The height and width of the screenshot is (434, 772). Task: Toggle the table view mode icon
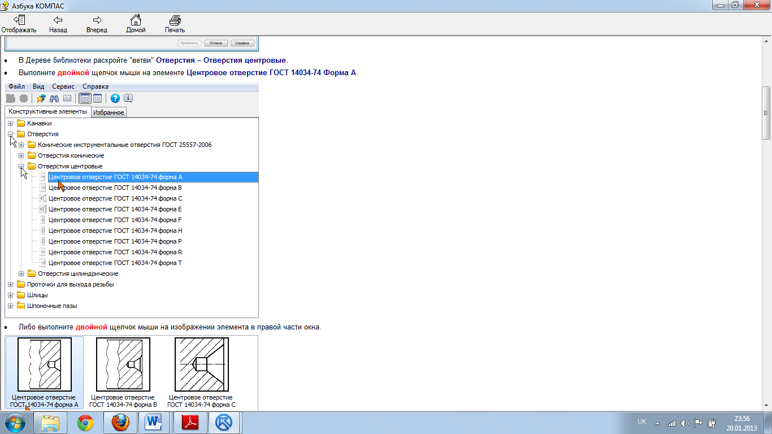pos(97,98)
